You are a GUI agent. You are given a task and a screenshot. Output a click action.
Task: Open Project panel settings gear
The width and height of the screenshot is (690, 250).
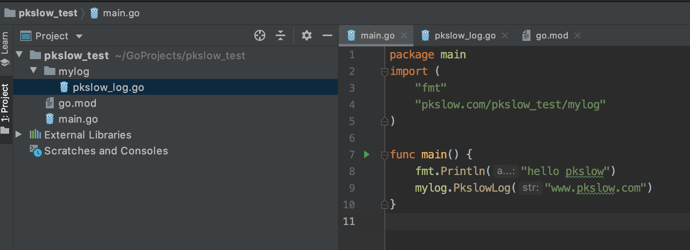(x=307, y=35)
